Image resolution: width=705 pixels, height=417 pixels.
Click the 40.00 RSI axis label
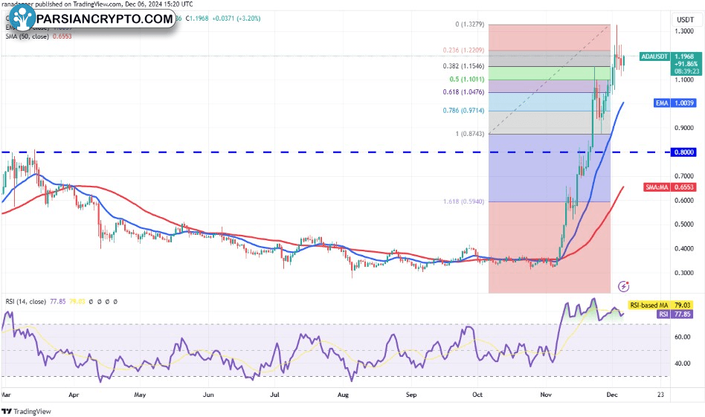click(x=683, y=363)
